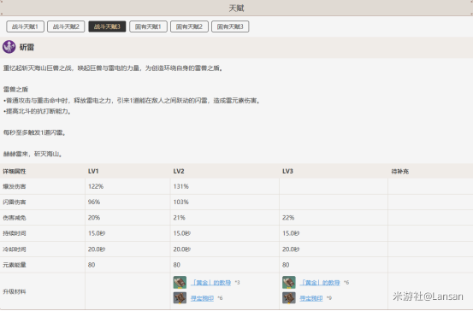Click the 20.0秒 value under LV3
This screenshot has width=473, height=311.
click(291, 249)
